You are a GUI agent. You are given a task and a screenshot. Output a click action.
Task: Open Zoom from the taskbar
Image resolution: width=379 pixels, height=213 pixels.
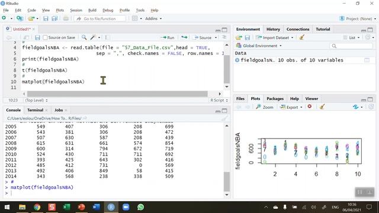(126, 207)
